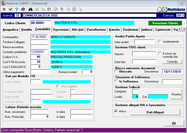Click the green Variazione Cliente label

click(x=165, y=23)
